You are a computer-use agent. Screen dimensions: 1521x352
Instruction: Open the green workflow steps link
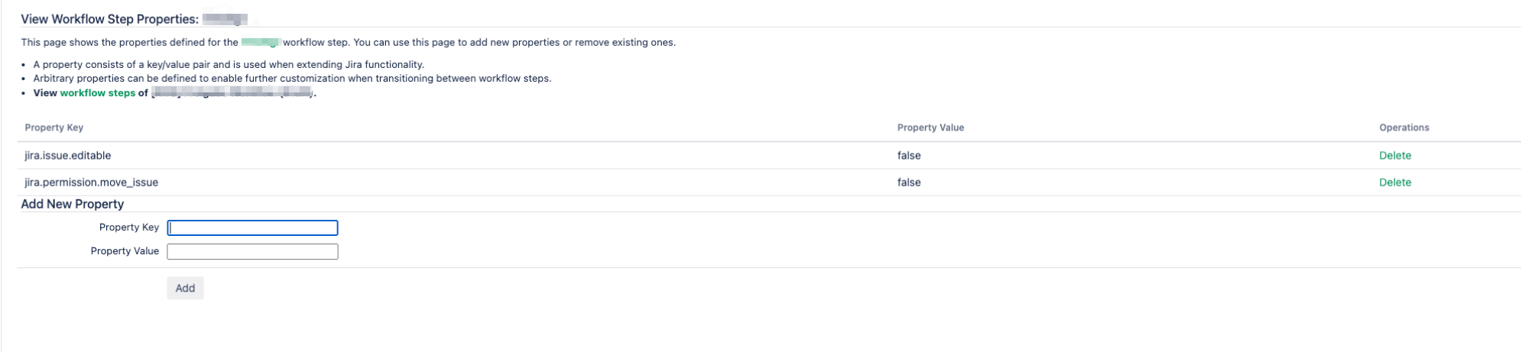click(97, 93)
